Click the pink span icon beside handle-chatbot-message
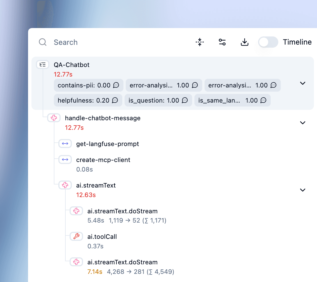Viewport: 317px width, 282px height. pyautogui.click(x=54, y=118)
